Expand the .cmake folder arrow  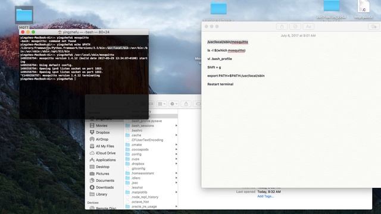coord(176,144)
